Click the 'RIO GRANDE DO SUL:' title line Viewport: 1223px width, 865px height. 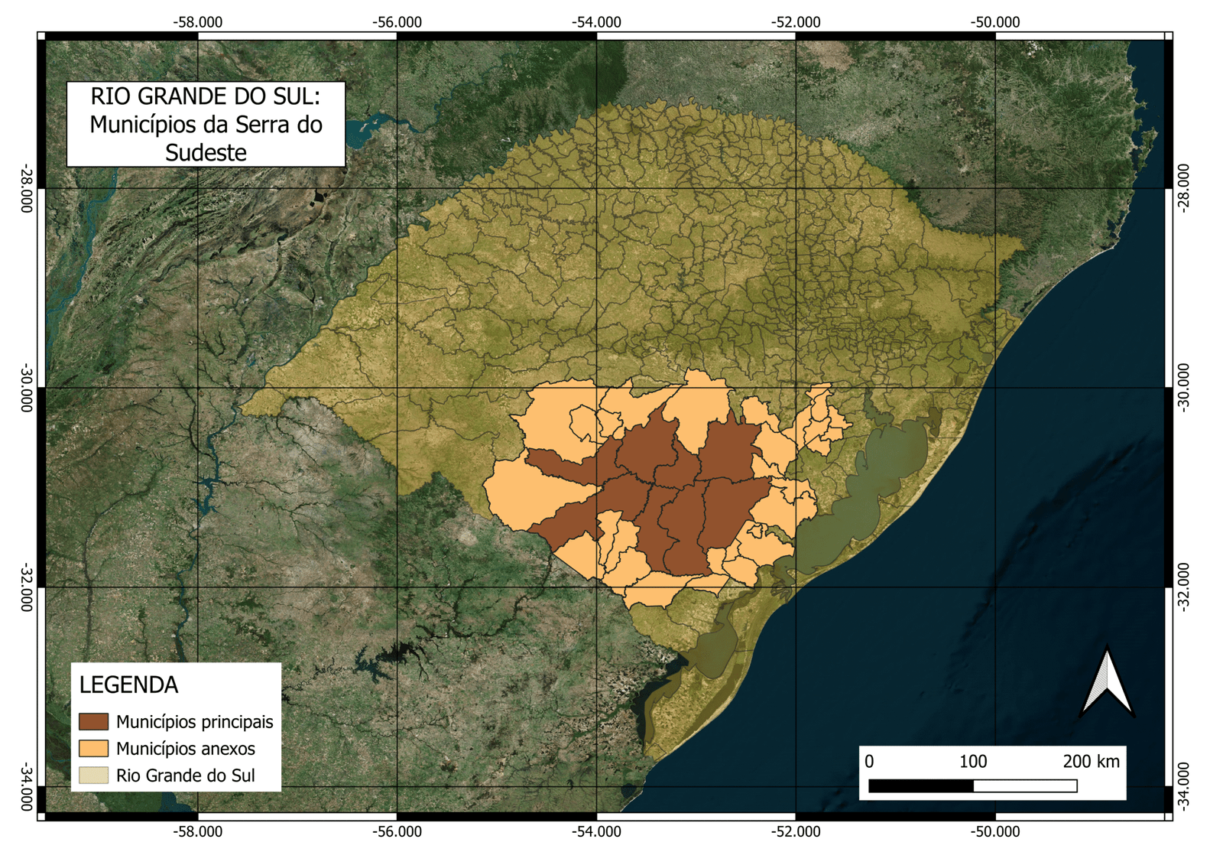pyautogui.click(x=206, y=96)
